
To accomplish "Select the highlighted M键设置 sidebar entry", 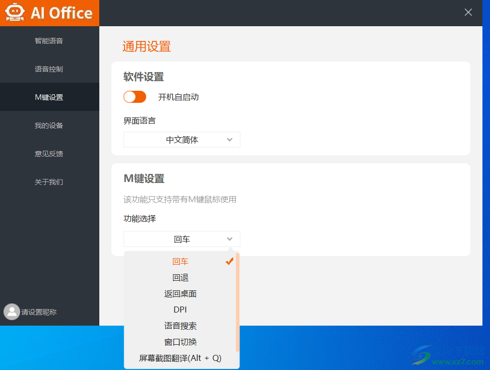I will 48,97.
